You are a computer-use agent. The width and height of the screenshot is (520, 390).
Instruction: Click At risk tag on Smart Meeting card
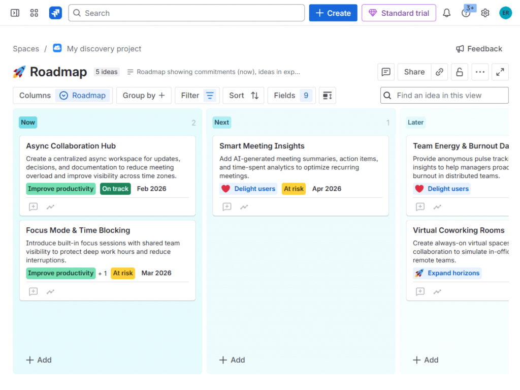(294, 189)
